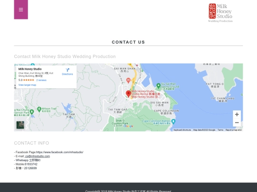This screenshot has height=192, width=257.
Task: Click the Milk Honey Studio logo
Action: pos(220,13)
